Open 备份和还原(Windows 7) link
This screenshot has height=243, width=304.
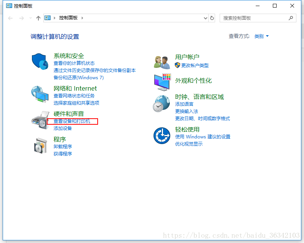pyautogui.click(x=79, y=78)
